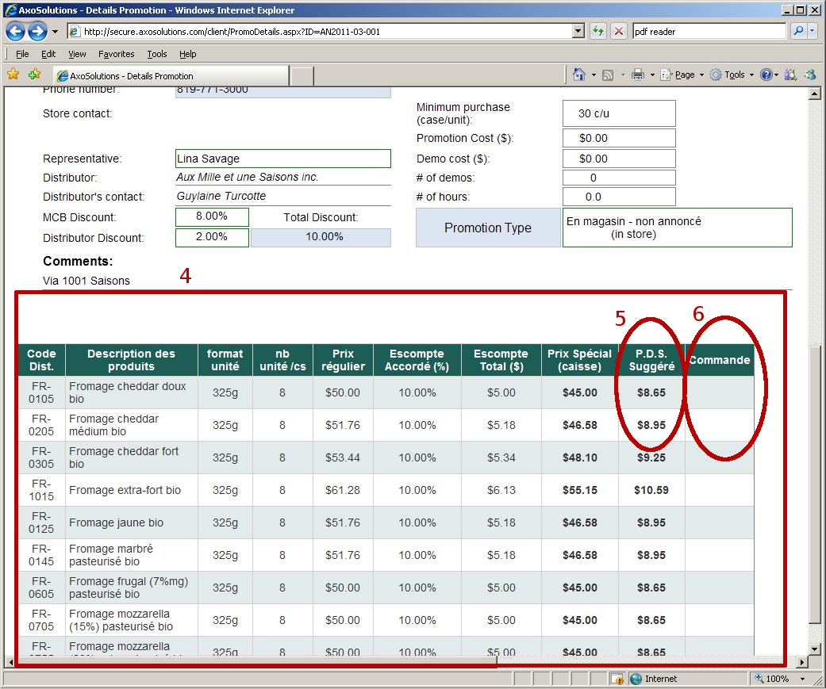Click the Representative field with Lina Savage
This screenshot has width=826, height=689.
tap(283, 159)
